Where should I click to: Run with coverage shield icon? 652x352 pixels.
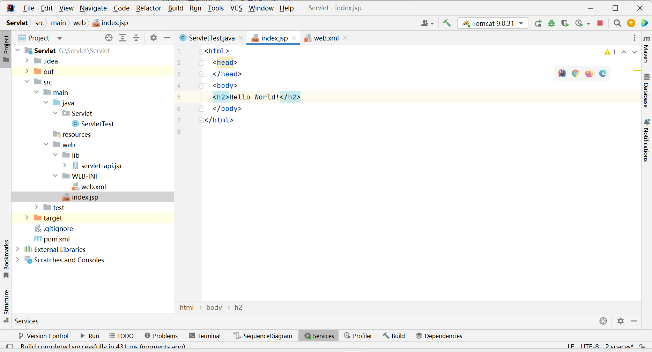[x=565, y=23]
